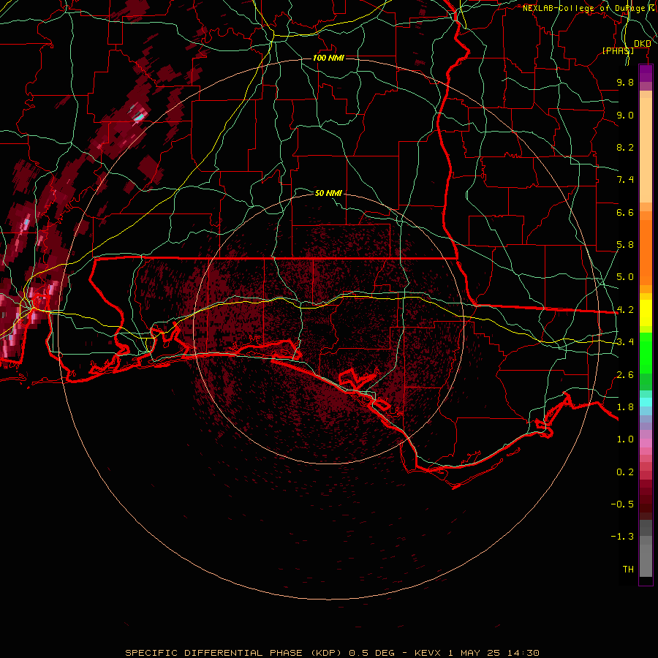Click the yellow segment of color bar

[646, 313]
